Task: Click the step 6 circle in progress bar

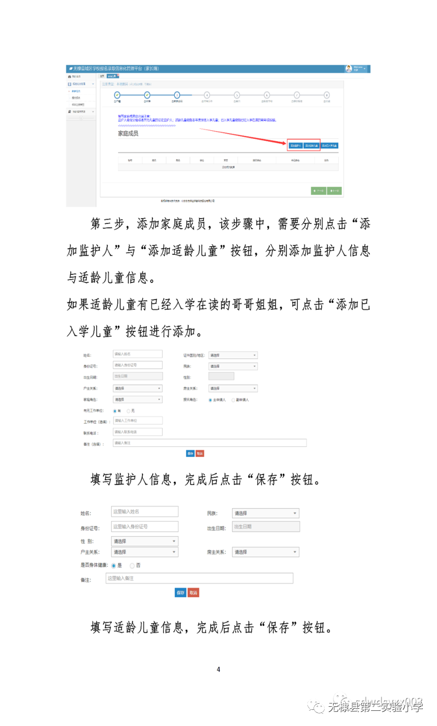Action: pyautogui.click(x=267, y=95)
